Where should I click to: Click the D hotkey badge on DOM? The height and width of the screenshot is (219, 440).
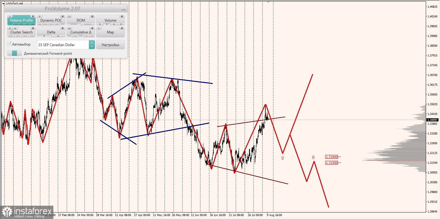69,17
